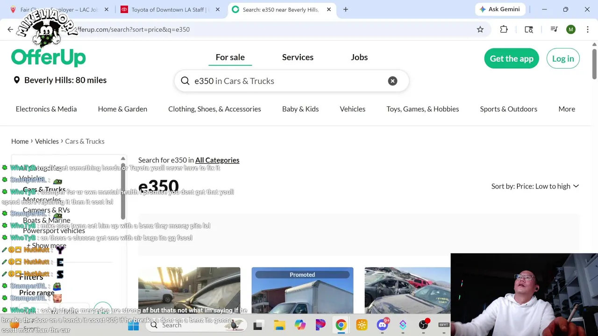Click the OfferUp logo

tap(49, 58)
